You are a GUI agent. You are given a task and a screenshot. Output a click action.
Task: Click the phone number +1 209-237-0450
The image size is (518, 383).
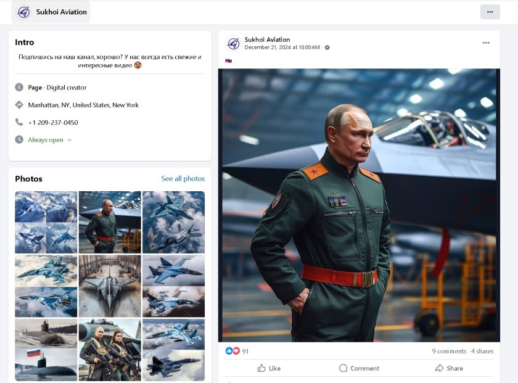tap(53, 122)
